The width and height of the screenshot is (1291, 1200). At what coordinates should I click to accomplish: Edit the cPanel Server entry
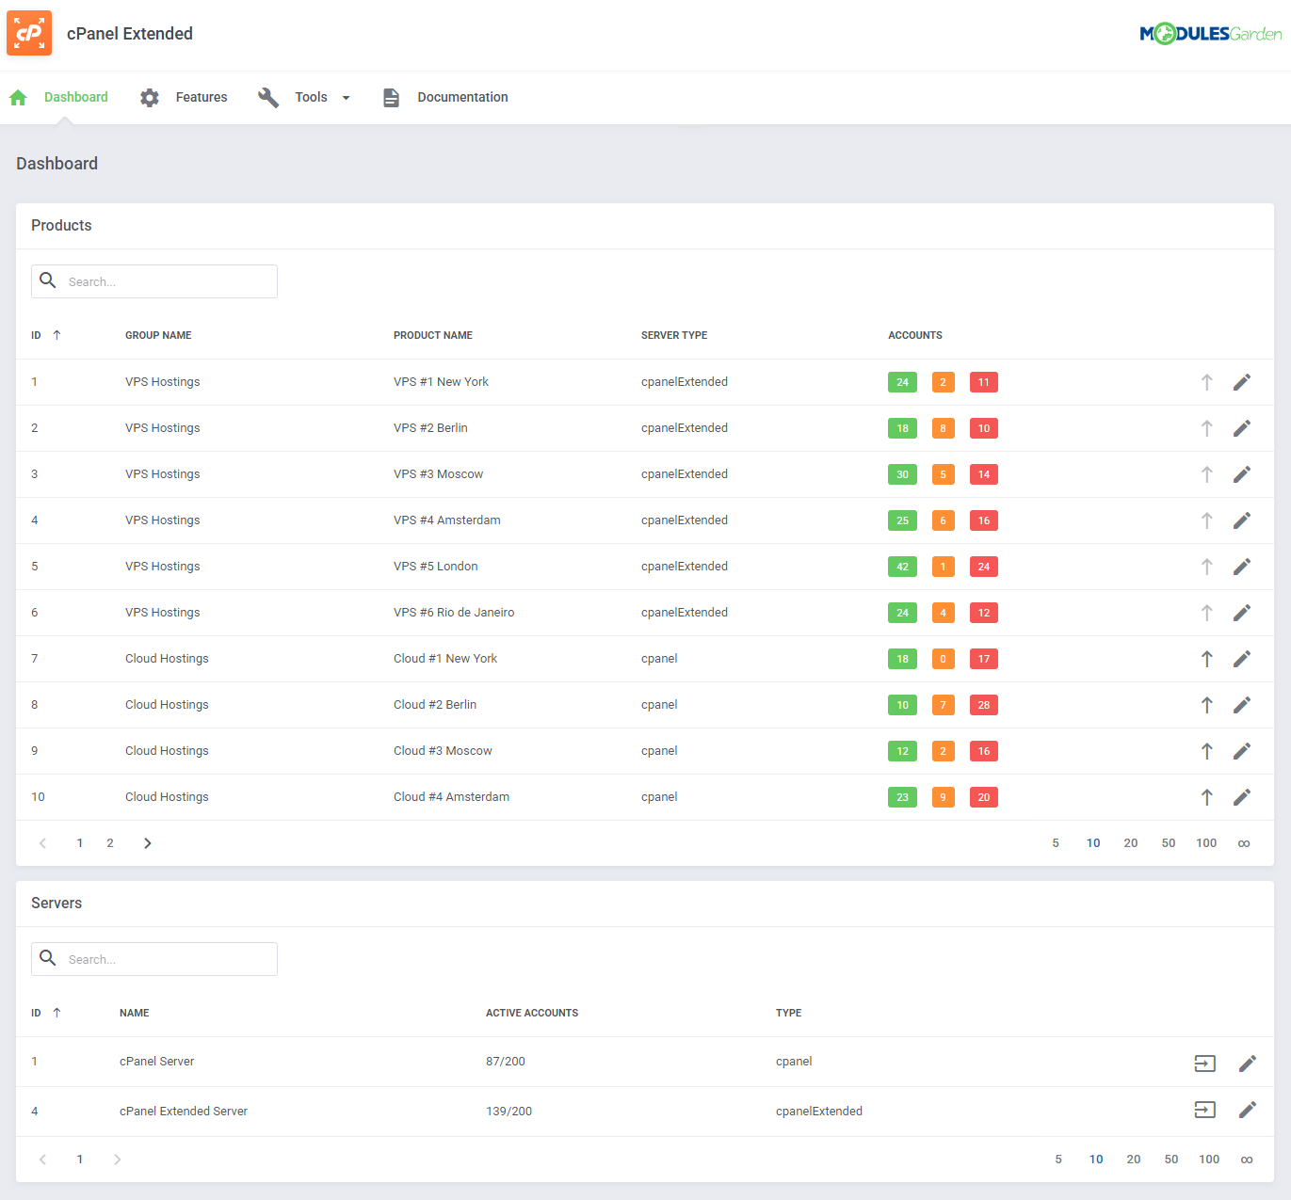1248,1064
